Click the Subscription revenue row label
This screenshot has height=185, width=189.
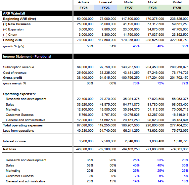19,67
